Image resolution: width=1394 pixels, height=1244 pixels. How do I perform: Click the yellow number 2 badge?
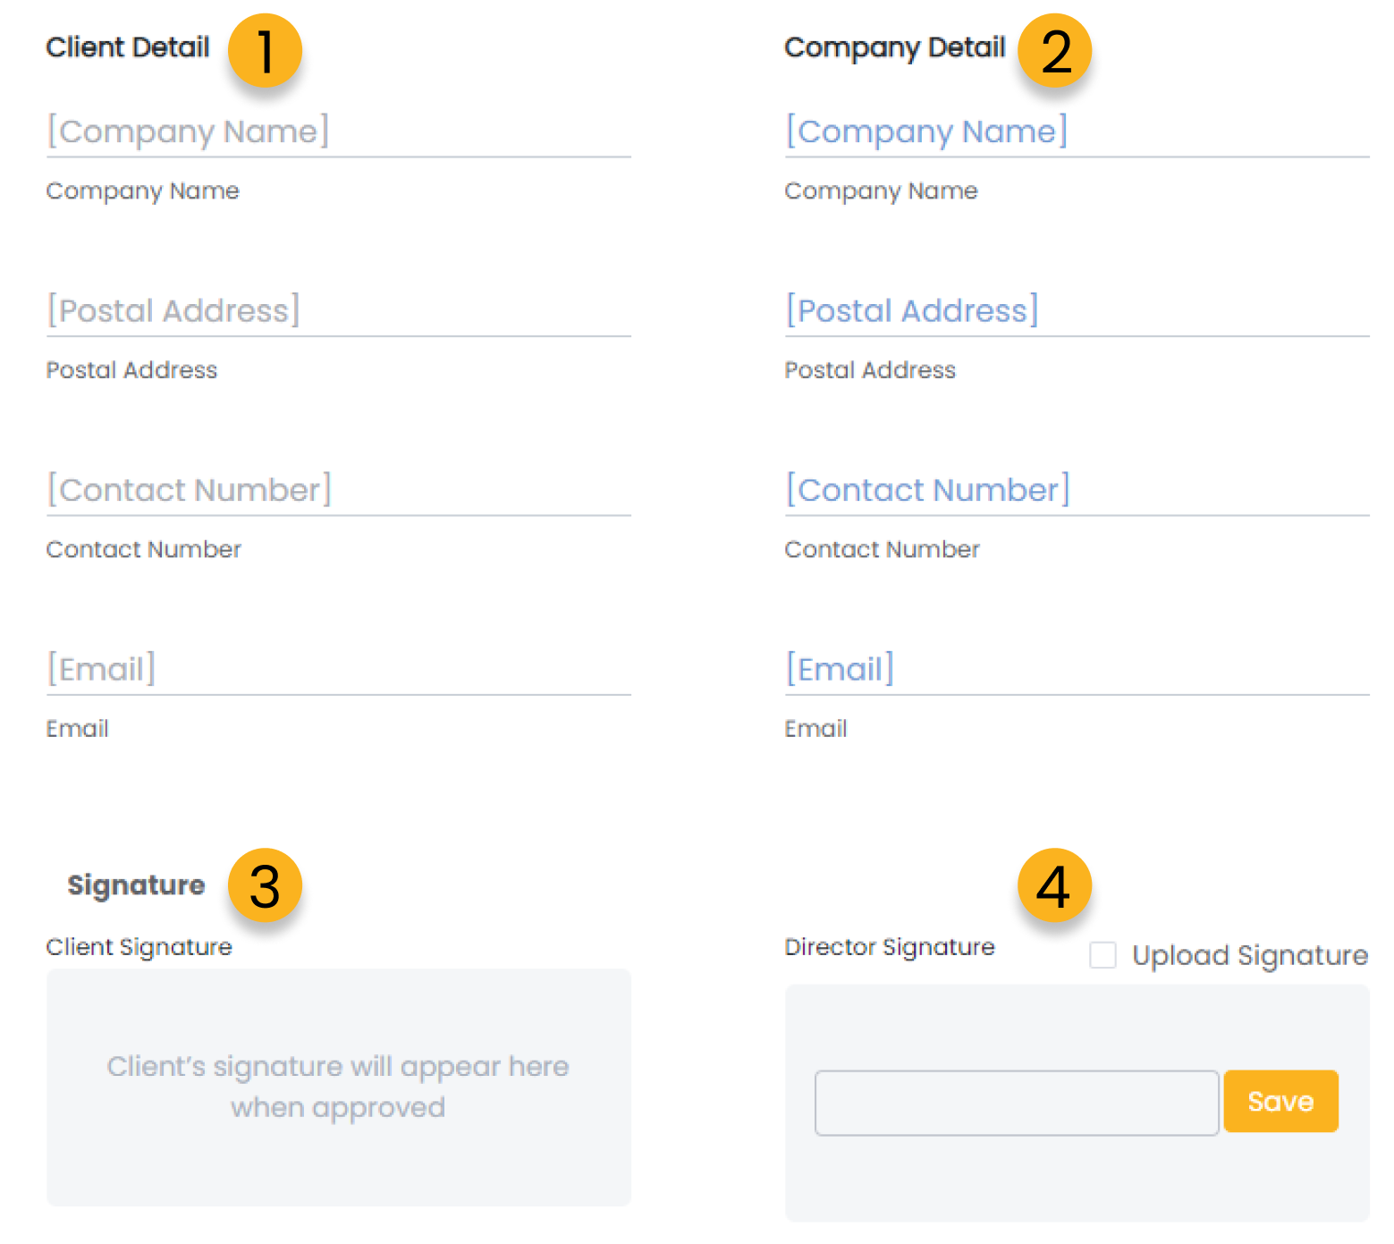point(1055,50)
